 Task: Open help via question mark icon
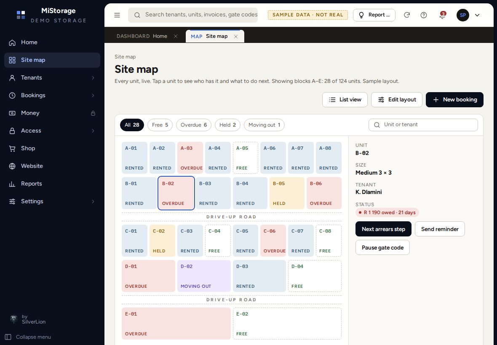[423, 15]
